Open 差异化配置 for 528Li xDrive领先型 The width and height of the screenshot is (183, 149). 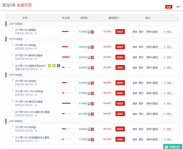click(x=152, y=93)
